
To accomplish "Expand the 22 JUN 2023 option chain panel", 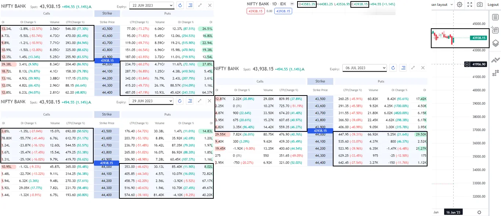I will point(200,6).
